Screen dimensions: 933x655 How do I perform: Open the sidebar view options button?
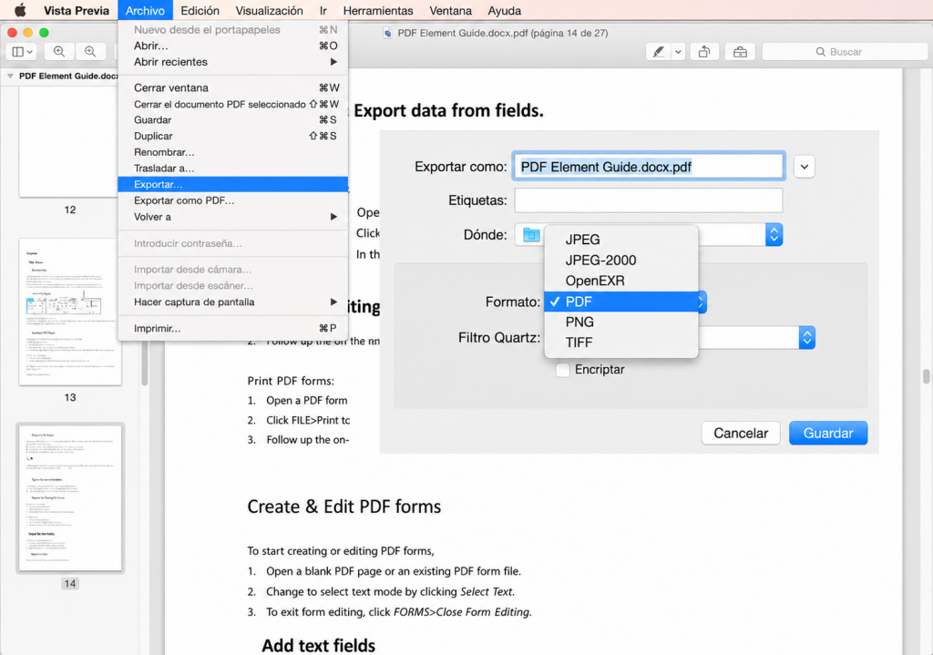click(23, 52)
